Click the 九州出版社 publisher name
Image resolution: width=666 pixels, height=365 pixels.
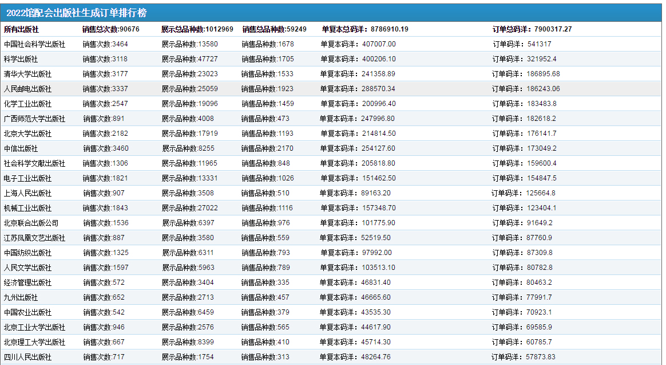pyautogui.click(x=21, y=297)
